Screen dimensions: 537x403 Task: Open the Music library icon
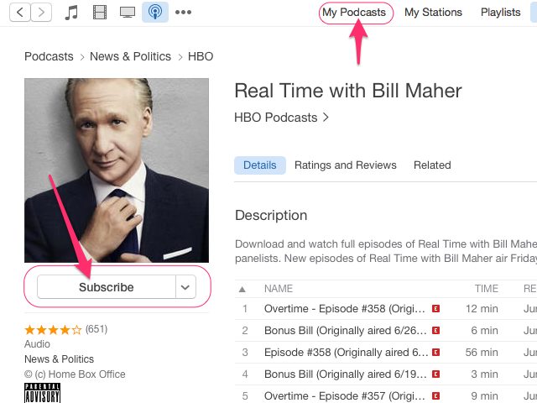point(71,13)
